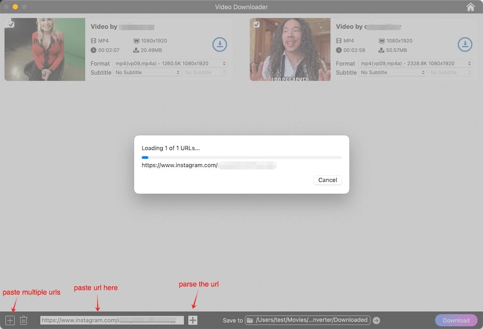This screenshot has height=329, width=483.
Task: Open the Format dropdown for the second video
Action: click(415, 63)
